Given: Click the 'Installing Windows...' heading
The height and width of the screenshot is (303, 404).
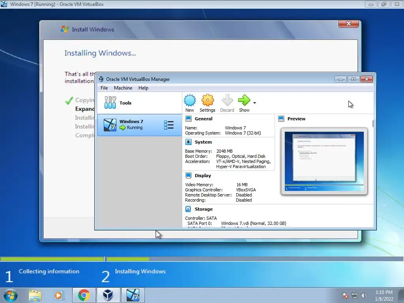Looking at the screenshot, I should coord(100,53).
